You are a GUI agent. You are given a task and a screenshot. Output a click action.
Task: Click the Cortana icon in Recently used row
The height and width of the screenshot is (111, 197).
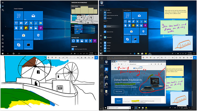[x=73, y=41]
